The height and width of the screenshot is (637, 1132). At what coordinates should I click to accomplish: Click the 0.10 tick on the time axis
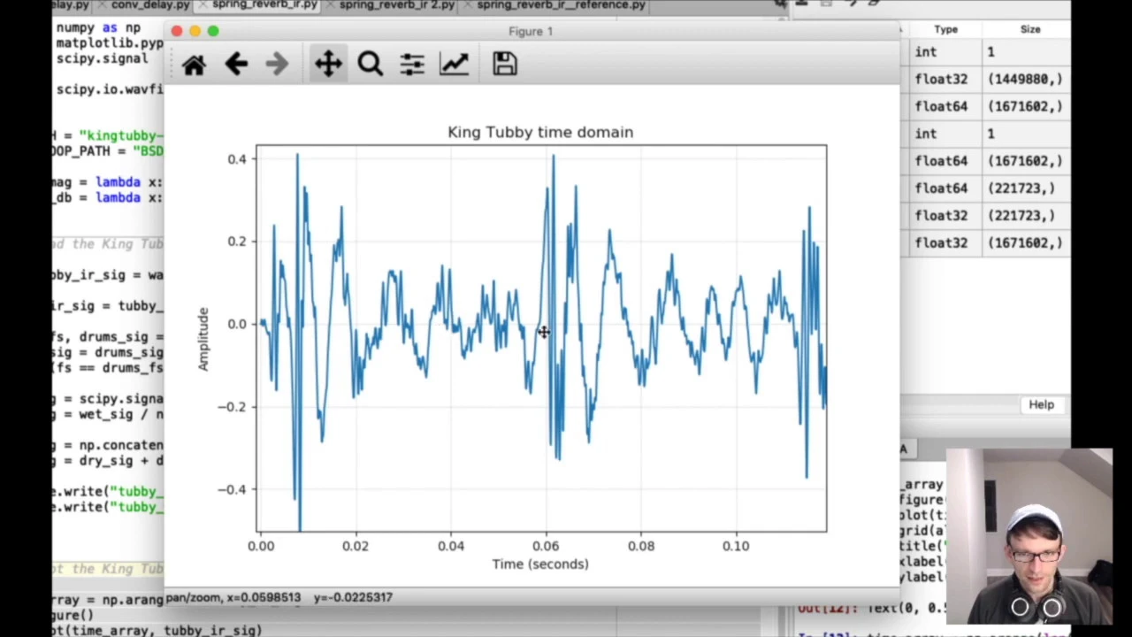point(736,546)
